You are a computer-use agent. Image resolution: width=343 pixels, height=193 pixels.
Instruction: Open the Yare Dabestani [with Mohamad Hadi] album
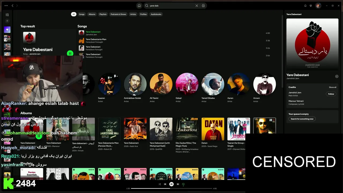coord(161,134)
